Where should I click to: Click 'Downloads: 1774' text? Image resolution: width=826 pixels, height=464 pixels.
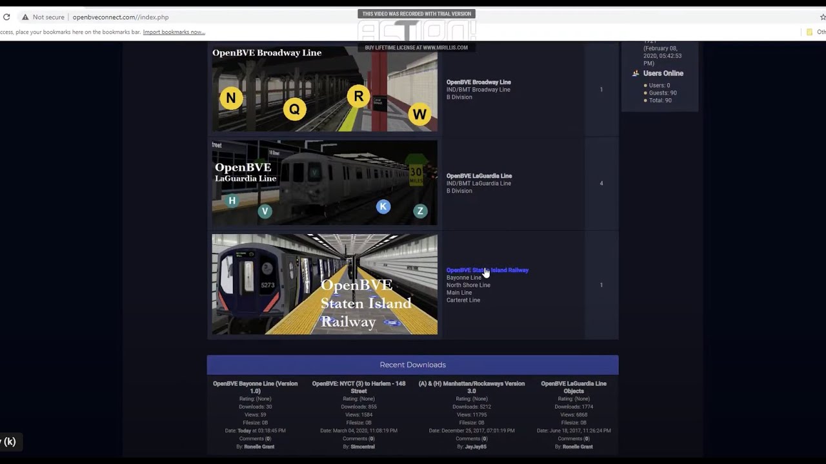574,407
